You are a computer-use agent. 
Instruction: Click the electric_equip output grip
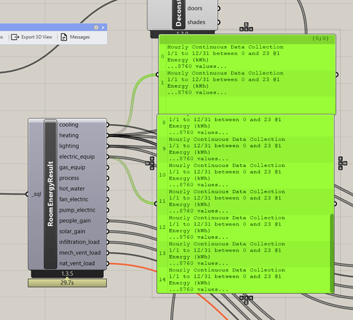108,157
